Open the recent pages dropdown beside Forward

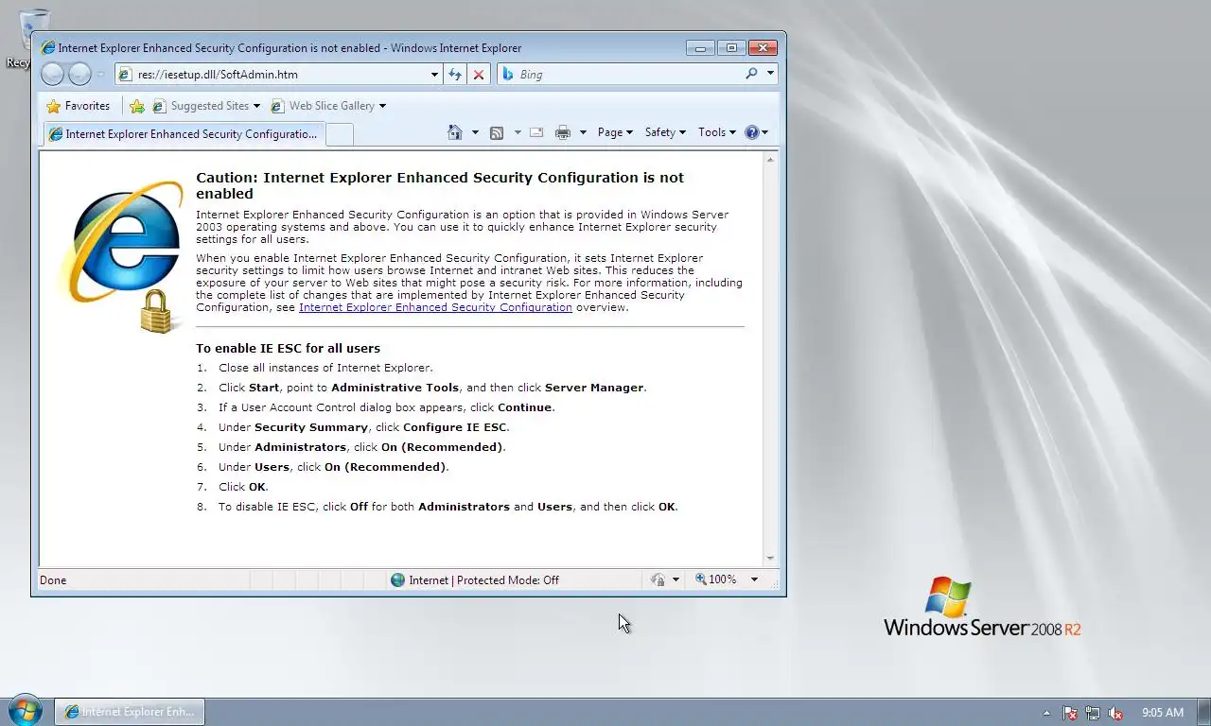101,75
